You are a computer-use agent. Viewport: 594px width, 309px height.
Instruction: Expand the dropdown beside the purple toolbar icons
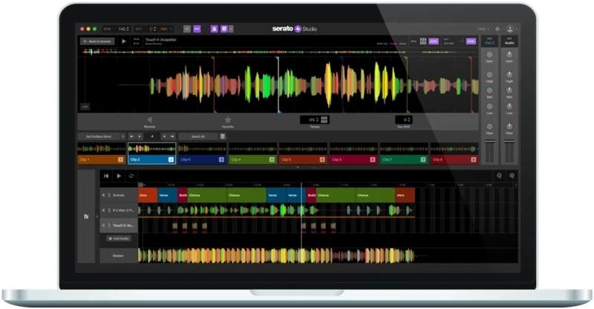point(231,29)
